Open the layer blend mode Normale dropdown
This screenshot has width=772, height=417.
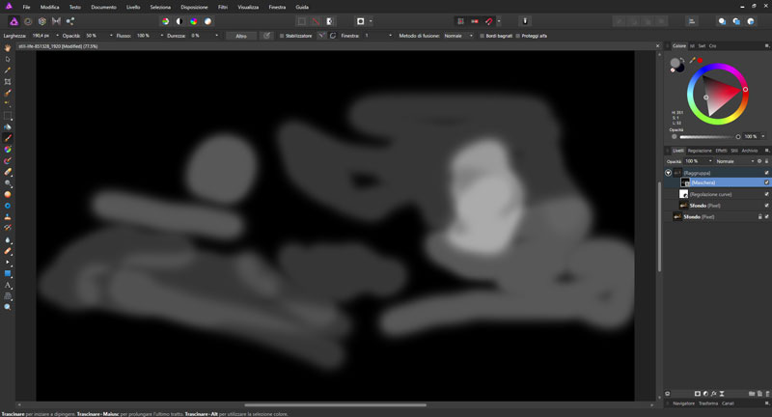point(734,161)
